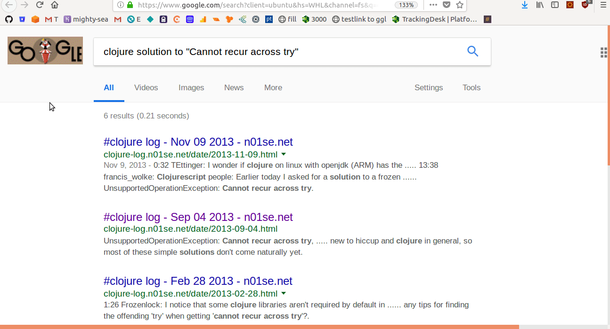Image resolution: width=610 pixels, height=329 pixels.
Task: Open the Feb 28 2013 clojure log result
Action: coord(198,281)
